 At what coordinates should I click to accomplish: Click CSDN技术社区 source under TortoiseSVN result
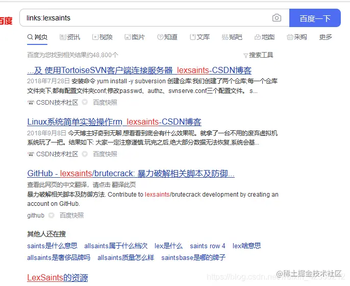click(x=57, y=103)
